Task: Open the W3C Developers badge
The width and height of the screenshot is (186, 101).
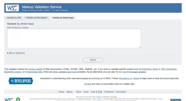Action: (x=21, y=81)
